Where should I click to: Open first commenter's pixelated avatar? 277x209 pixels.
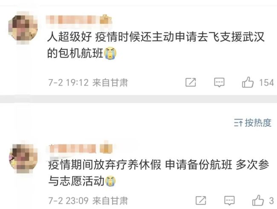click(x=23, y=29)
